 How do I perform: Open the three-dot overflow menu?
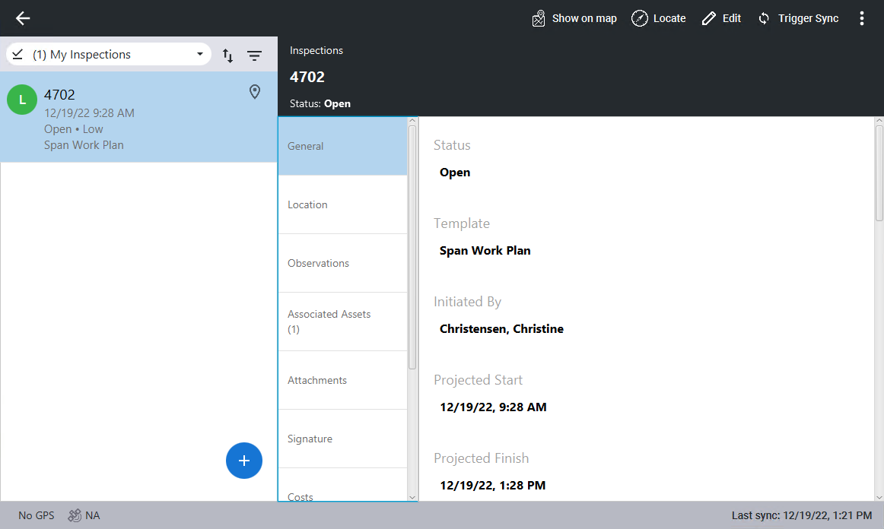pyautogui.click(x=861, y=18)
